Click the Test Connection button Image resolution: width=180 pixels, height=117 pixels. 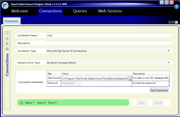(x=159, y=90)
